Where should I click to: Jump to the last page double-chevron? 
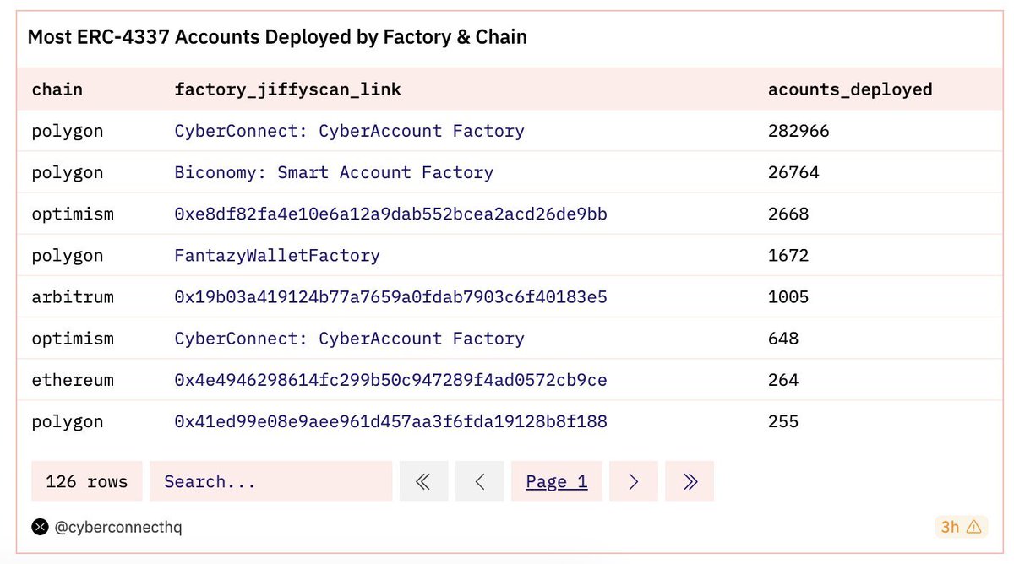pyautogui.click(x=690, y=481)
